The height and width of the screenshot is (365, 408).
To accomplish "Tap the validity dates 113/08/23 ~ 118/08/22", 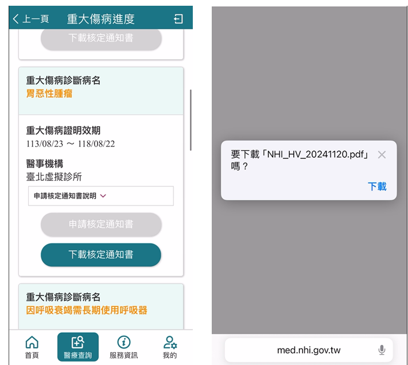I will coord(71,143).
